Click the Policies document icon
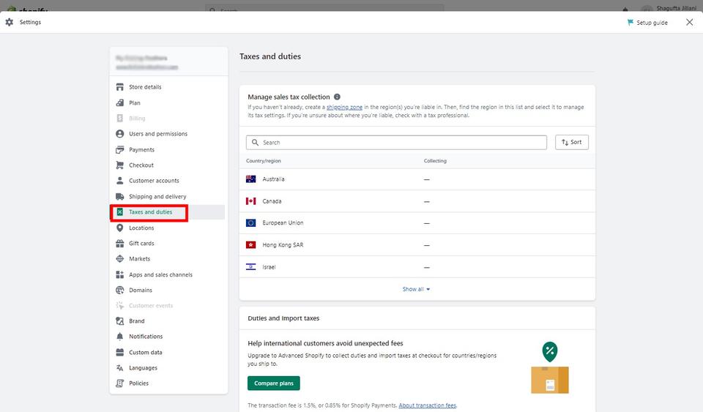703x412 pixels. 119,383
